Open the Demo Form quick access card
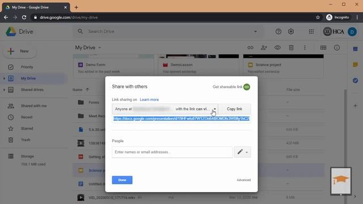Image resolution: width=363 pixels, height=204 pixels. (x=113, y=66)
